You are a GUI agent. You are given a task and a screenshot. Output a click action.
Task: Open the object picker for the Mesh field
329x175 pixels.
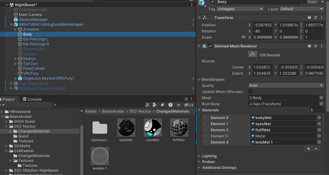[x=321, y=98]
